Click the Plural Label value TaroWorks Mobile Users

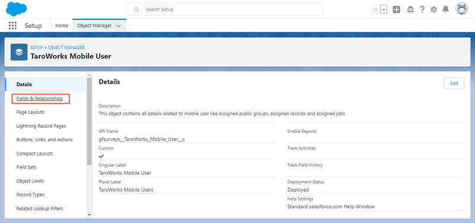tap(126, 190)
